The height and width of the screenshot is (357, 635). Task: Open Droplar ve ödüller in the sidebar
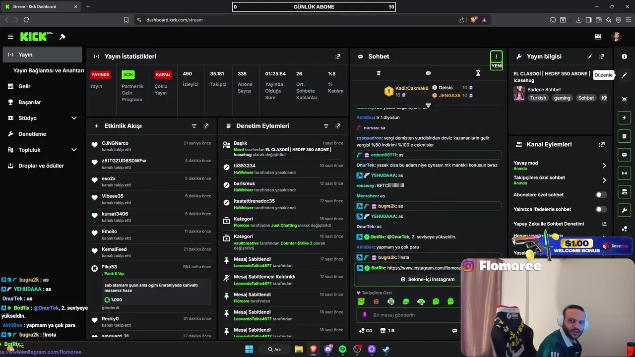click(42, 166)
